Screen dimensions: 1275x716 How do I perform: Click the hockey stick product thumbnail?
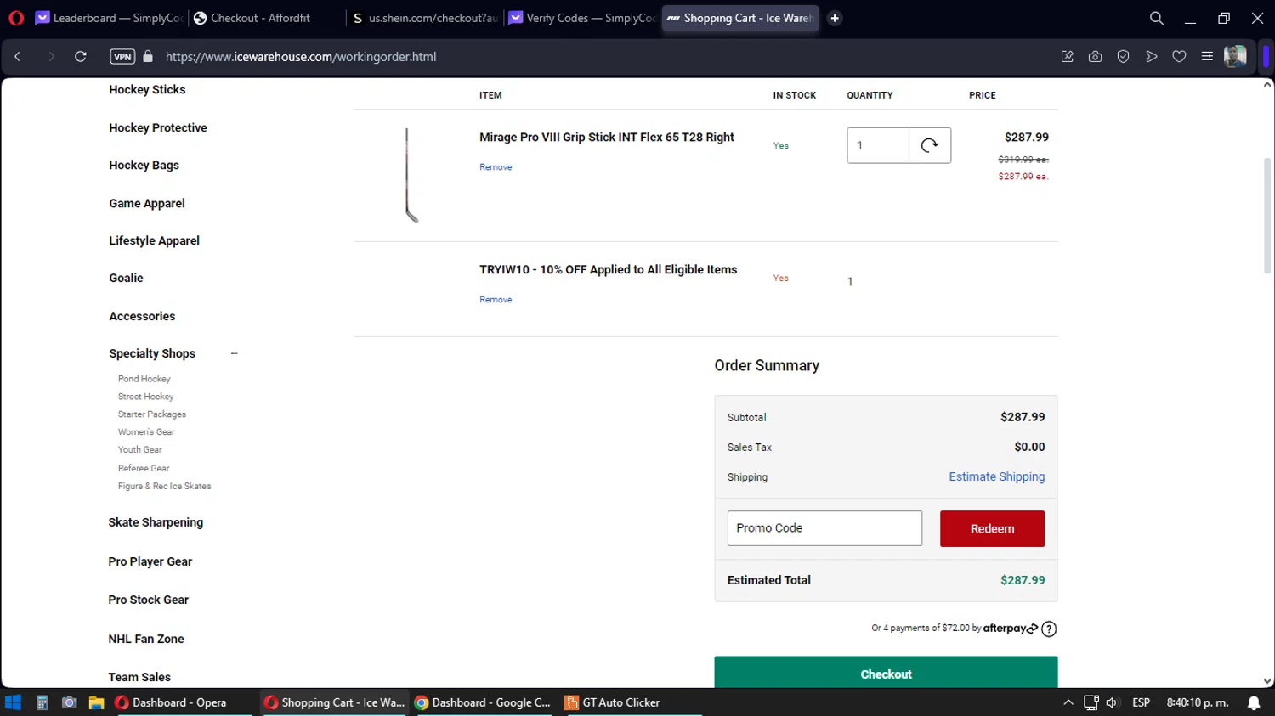[411, 175]
